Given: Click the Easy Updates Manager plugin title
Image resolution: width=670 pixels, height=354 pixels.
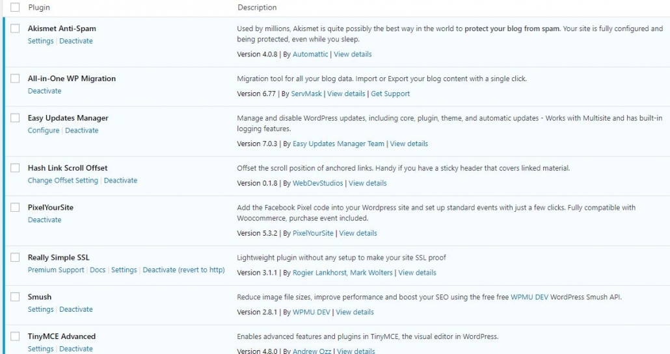Looking at the screenshot, I should click(x=68, y=118).
